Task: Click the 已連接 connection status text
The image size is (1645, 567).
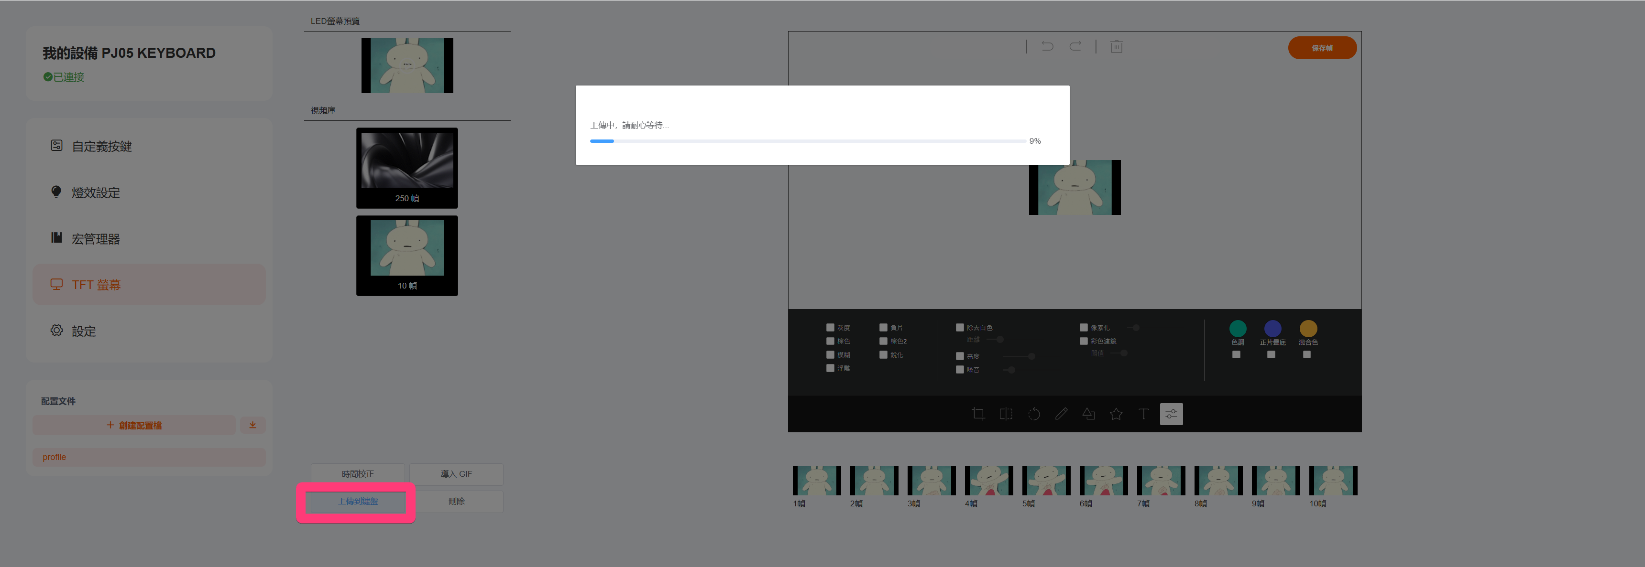Action: 68,77
